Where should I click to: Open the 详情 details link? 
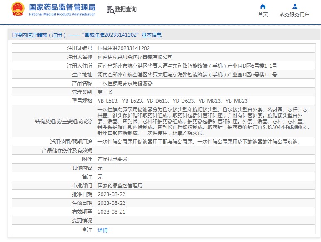click(x=102, y=230)
